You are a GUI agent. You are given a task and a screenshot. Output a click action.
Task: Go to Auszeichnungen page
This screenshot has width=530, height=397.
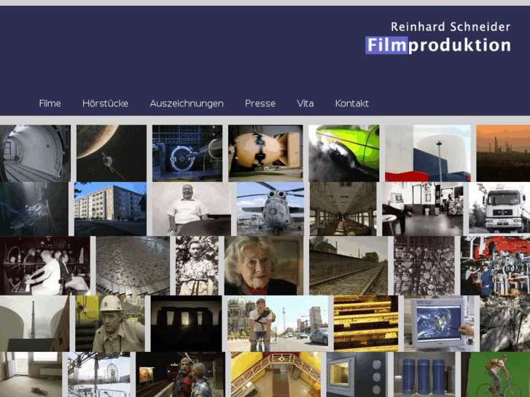coord(187,103)
